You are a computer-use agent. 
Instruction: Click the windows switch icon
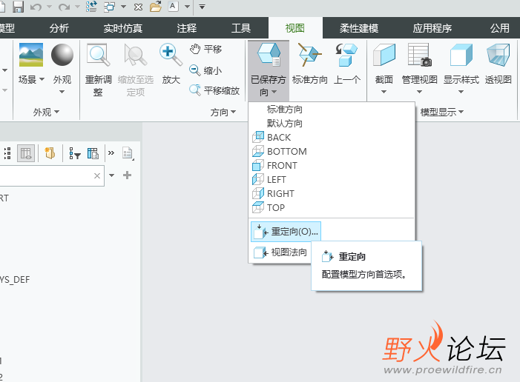[109, 7]
